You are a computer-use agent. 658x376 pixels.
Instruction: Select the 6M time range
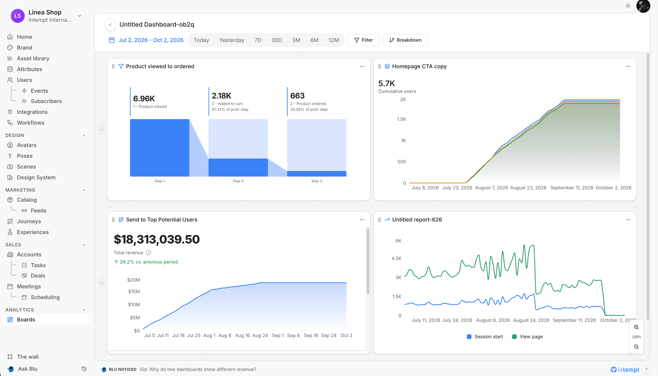coord(314,40)
